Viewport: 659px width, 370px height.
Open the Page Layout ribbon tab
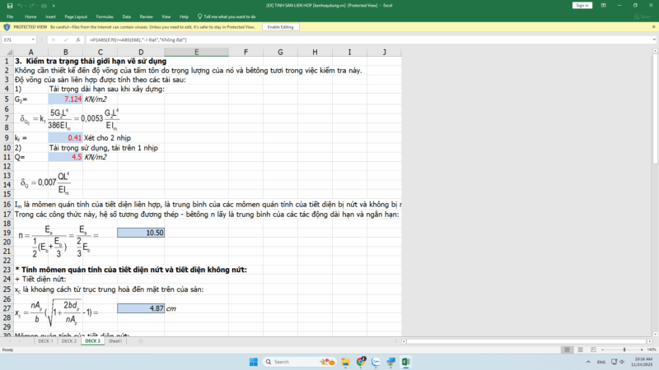(x=76, y=16)
